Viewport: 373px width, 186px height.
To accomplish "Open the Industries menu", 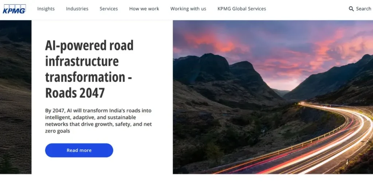I will pos(77,9).
